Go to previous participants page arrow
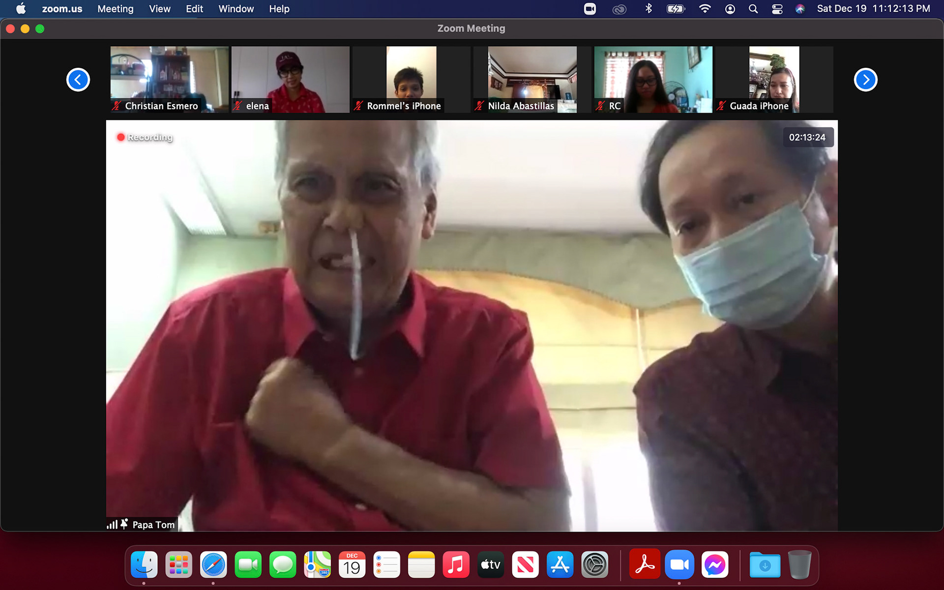 [x=78, y=80]
